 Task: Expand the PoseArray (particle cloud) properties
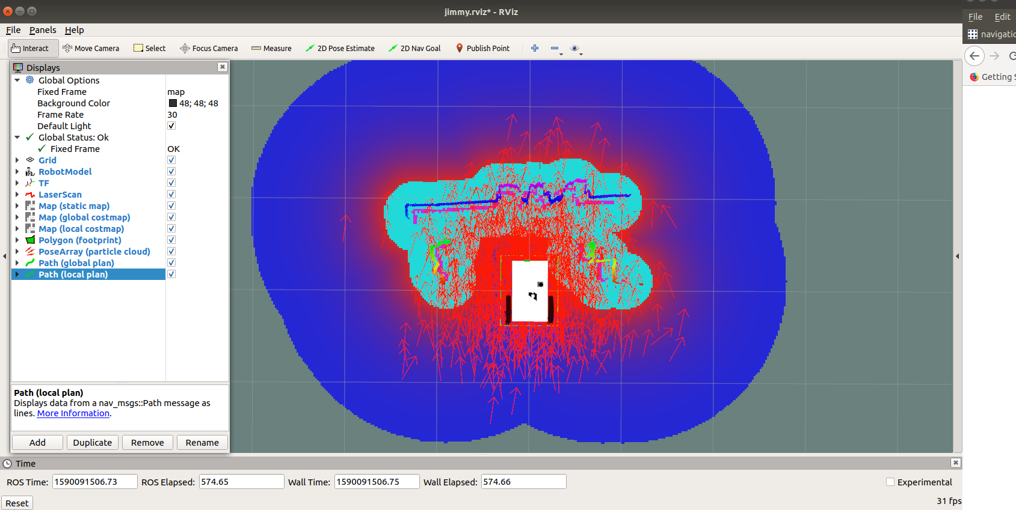tap(17, 252)
